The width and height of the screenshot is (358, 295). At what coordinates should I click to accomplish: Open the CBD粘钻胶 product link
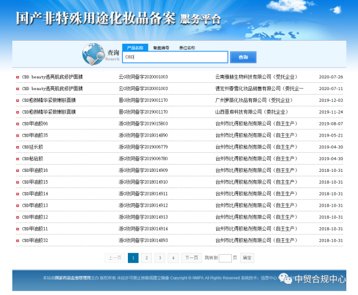[x=32, y=158]
